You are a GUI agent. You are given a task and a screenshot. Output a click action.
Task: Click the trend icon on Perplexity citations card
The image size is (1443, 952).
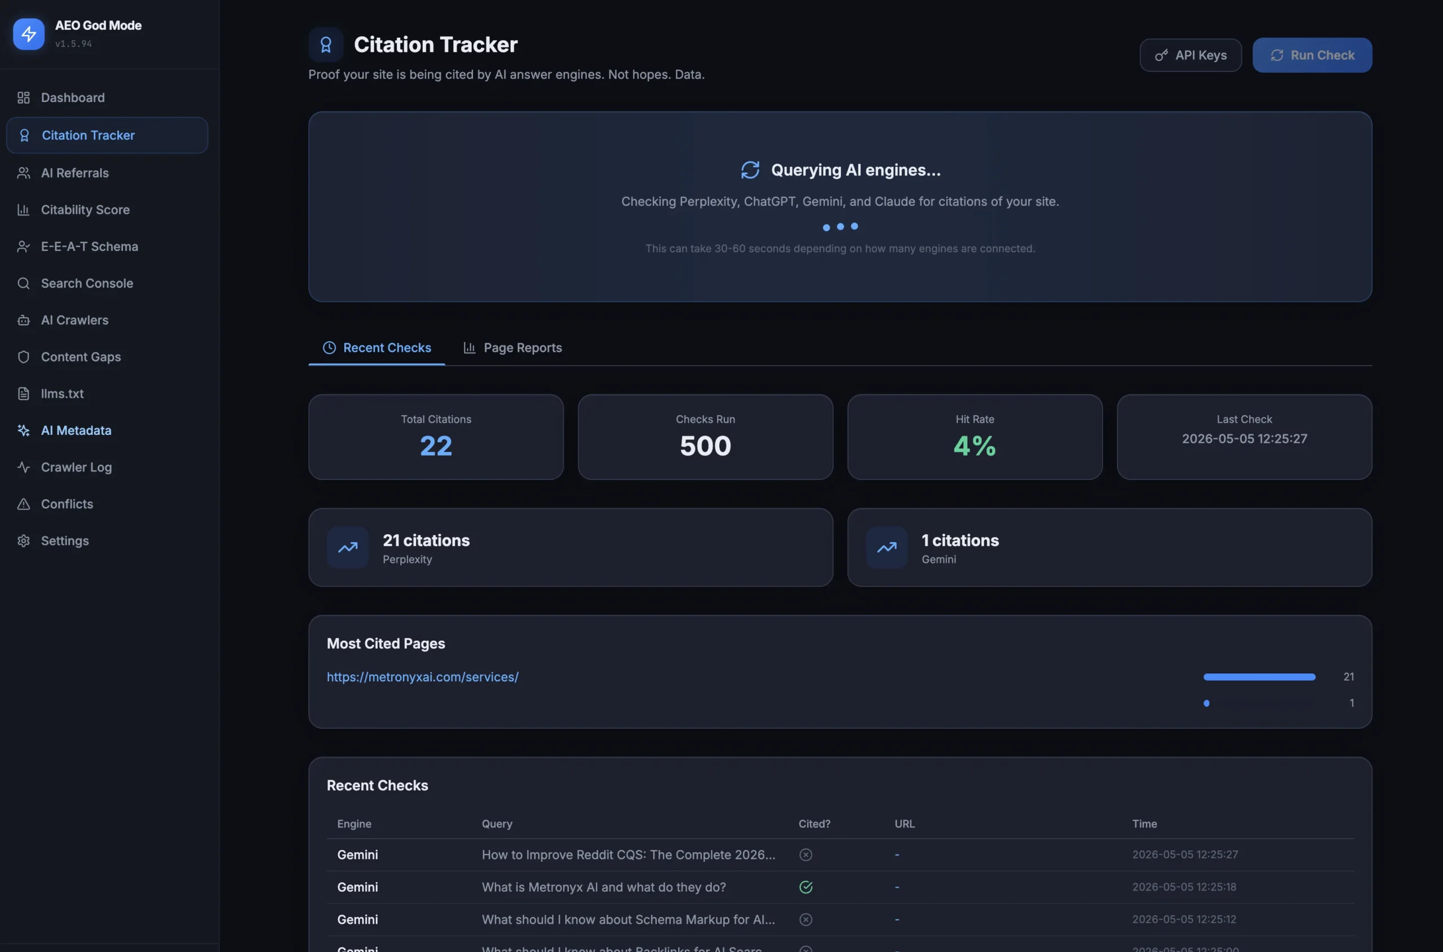pos(348,548)
